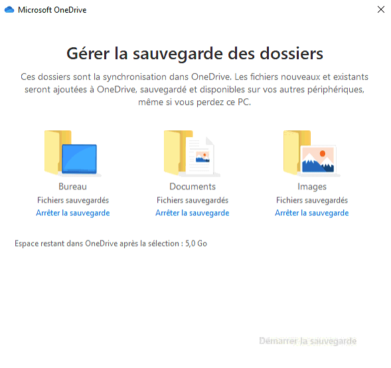Click the 5,0 Go remaining space value
The image size is (391, 368).
(196, 244)
